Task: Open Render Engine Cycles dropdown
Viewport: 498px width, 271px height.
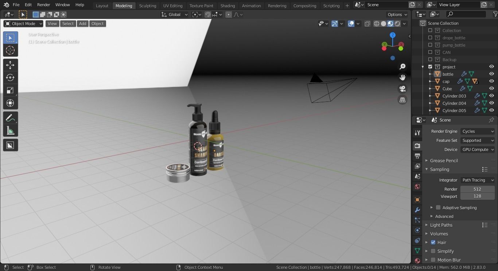Action: (478, 131)
